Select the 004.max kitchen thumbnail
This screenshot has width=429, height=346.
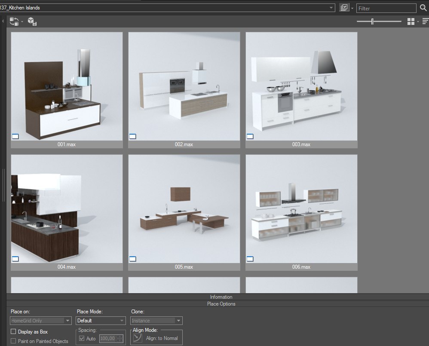click(x=67, y=209)
